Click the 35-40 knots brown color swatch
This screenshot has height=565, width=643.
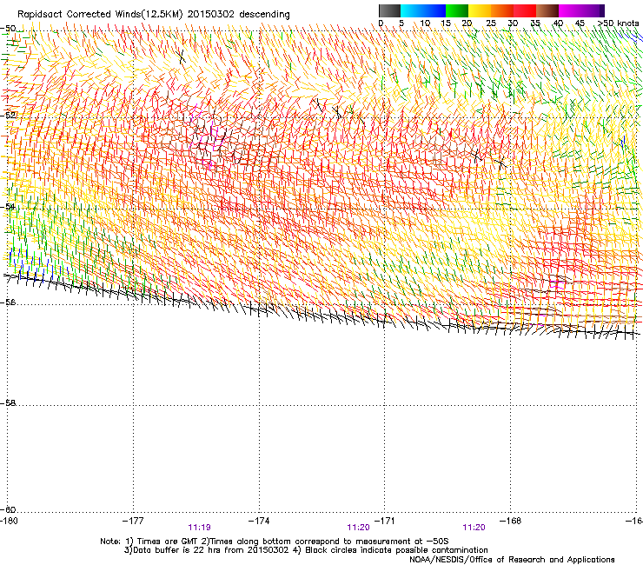(x=547, y=10)
